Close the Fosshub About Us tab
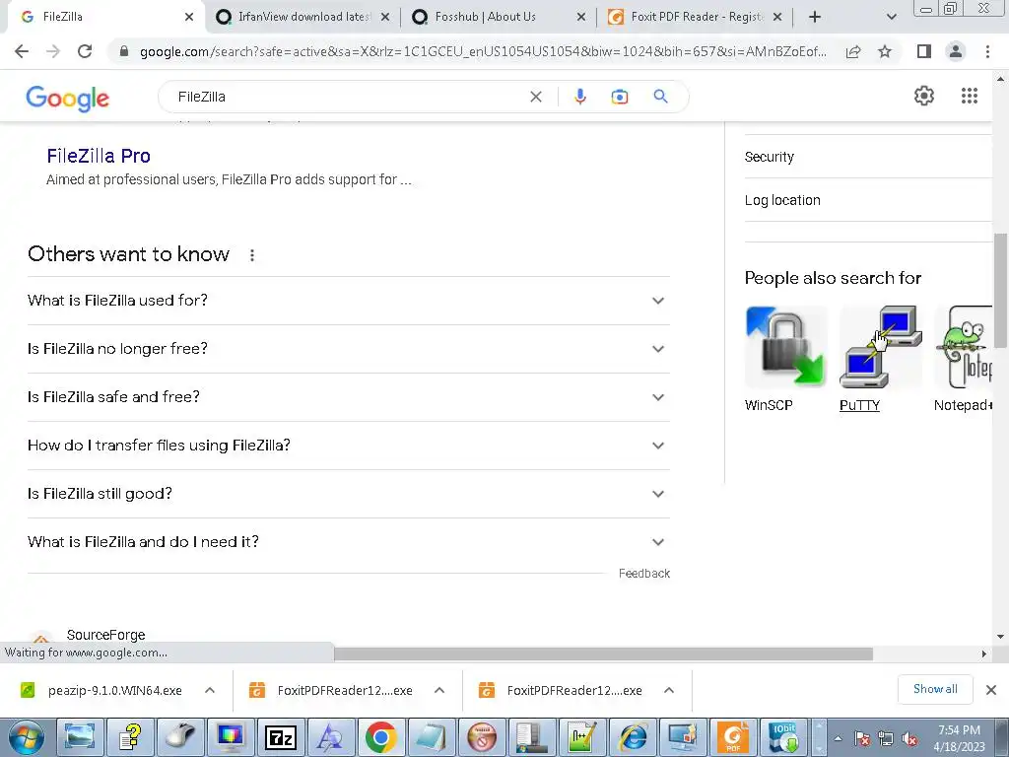 tap(581, 17)
